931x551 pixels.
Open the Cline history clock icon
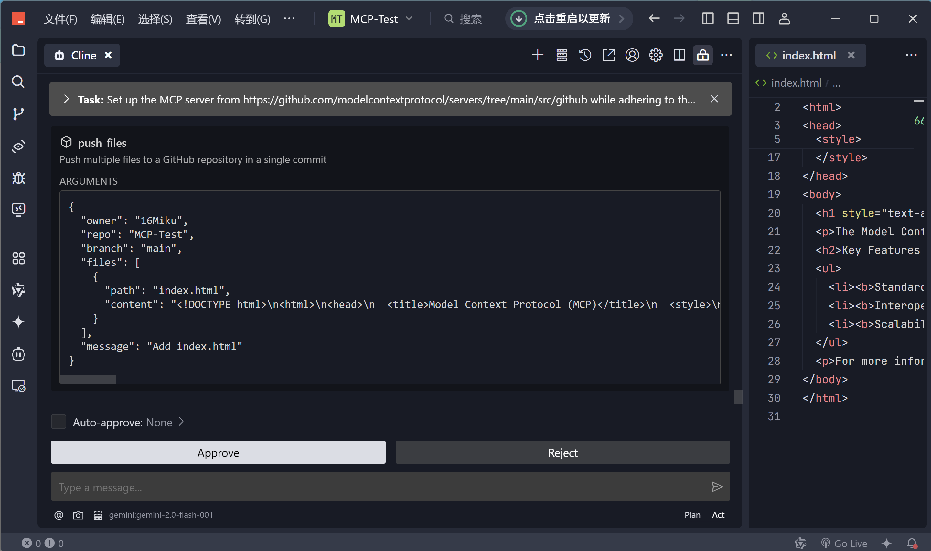(x=585, y=55)
